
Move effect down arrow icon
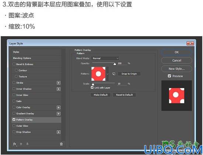tap(27, 144)
